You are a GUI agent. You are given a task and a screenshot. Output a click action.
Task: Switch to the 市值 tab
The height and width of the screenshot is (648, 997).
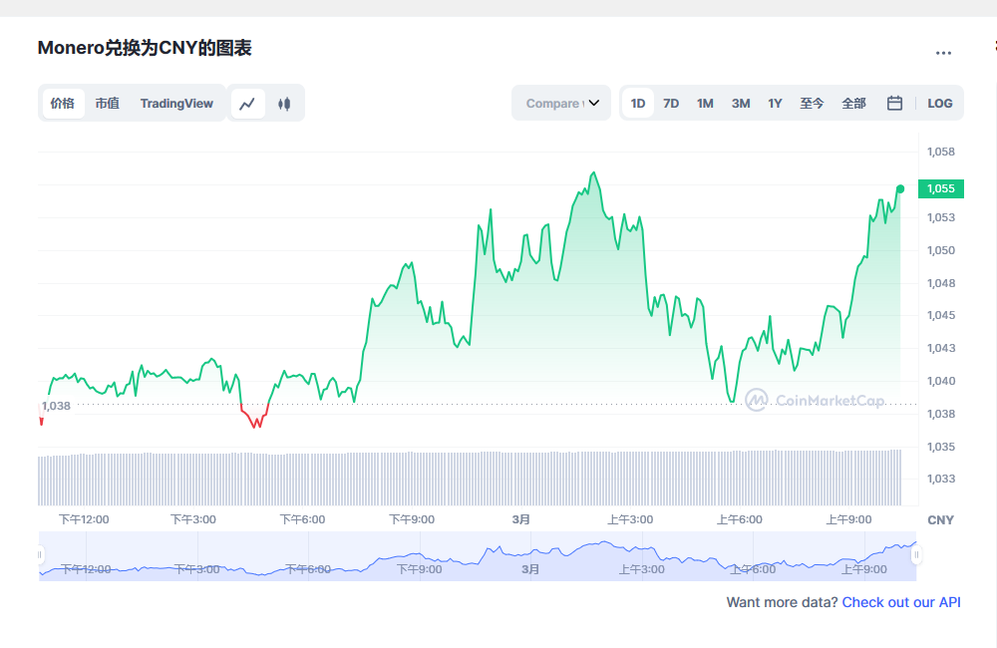[x=107, y=103]
